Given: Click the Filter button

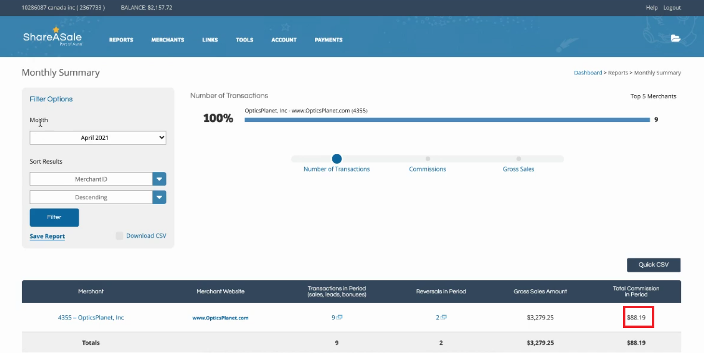Looking at the screenshot, I should point(54,217).
